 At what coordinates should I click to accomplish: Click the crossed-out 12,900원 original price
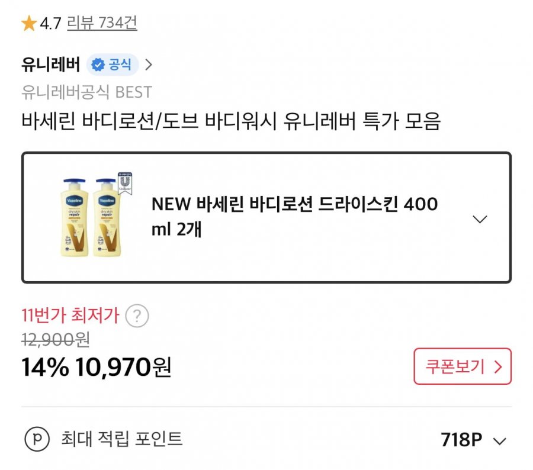(x=55, y=340)
